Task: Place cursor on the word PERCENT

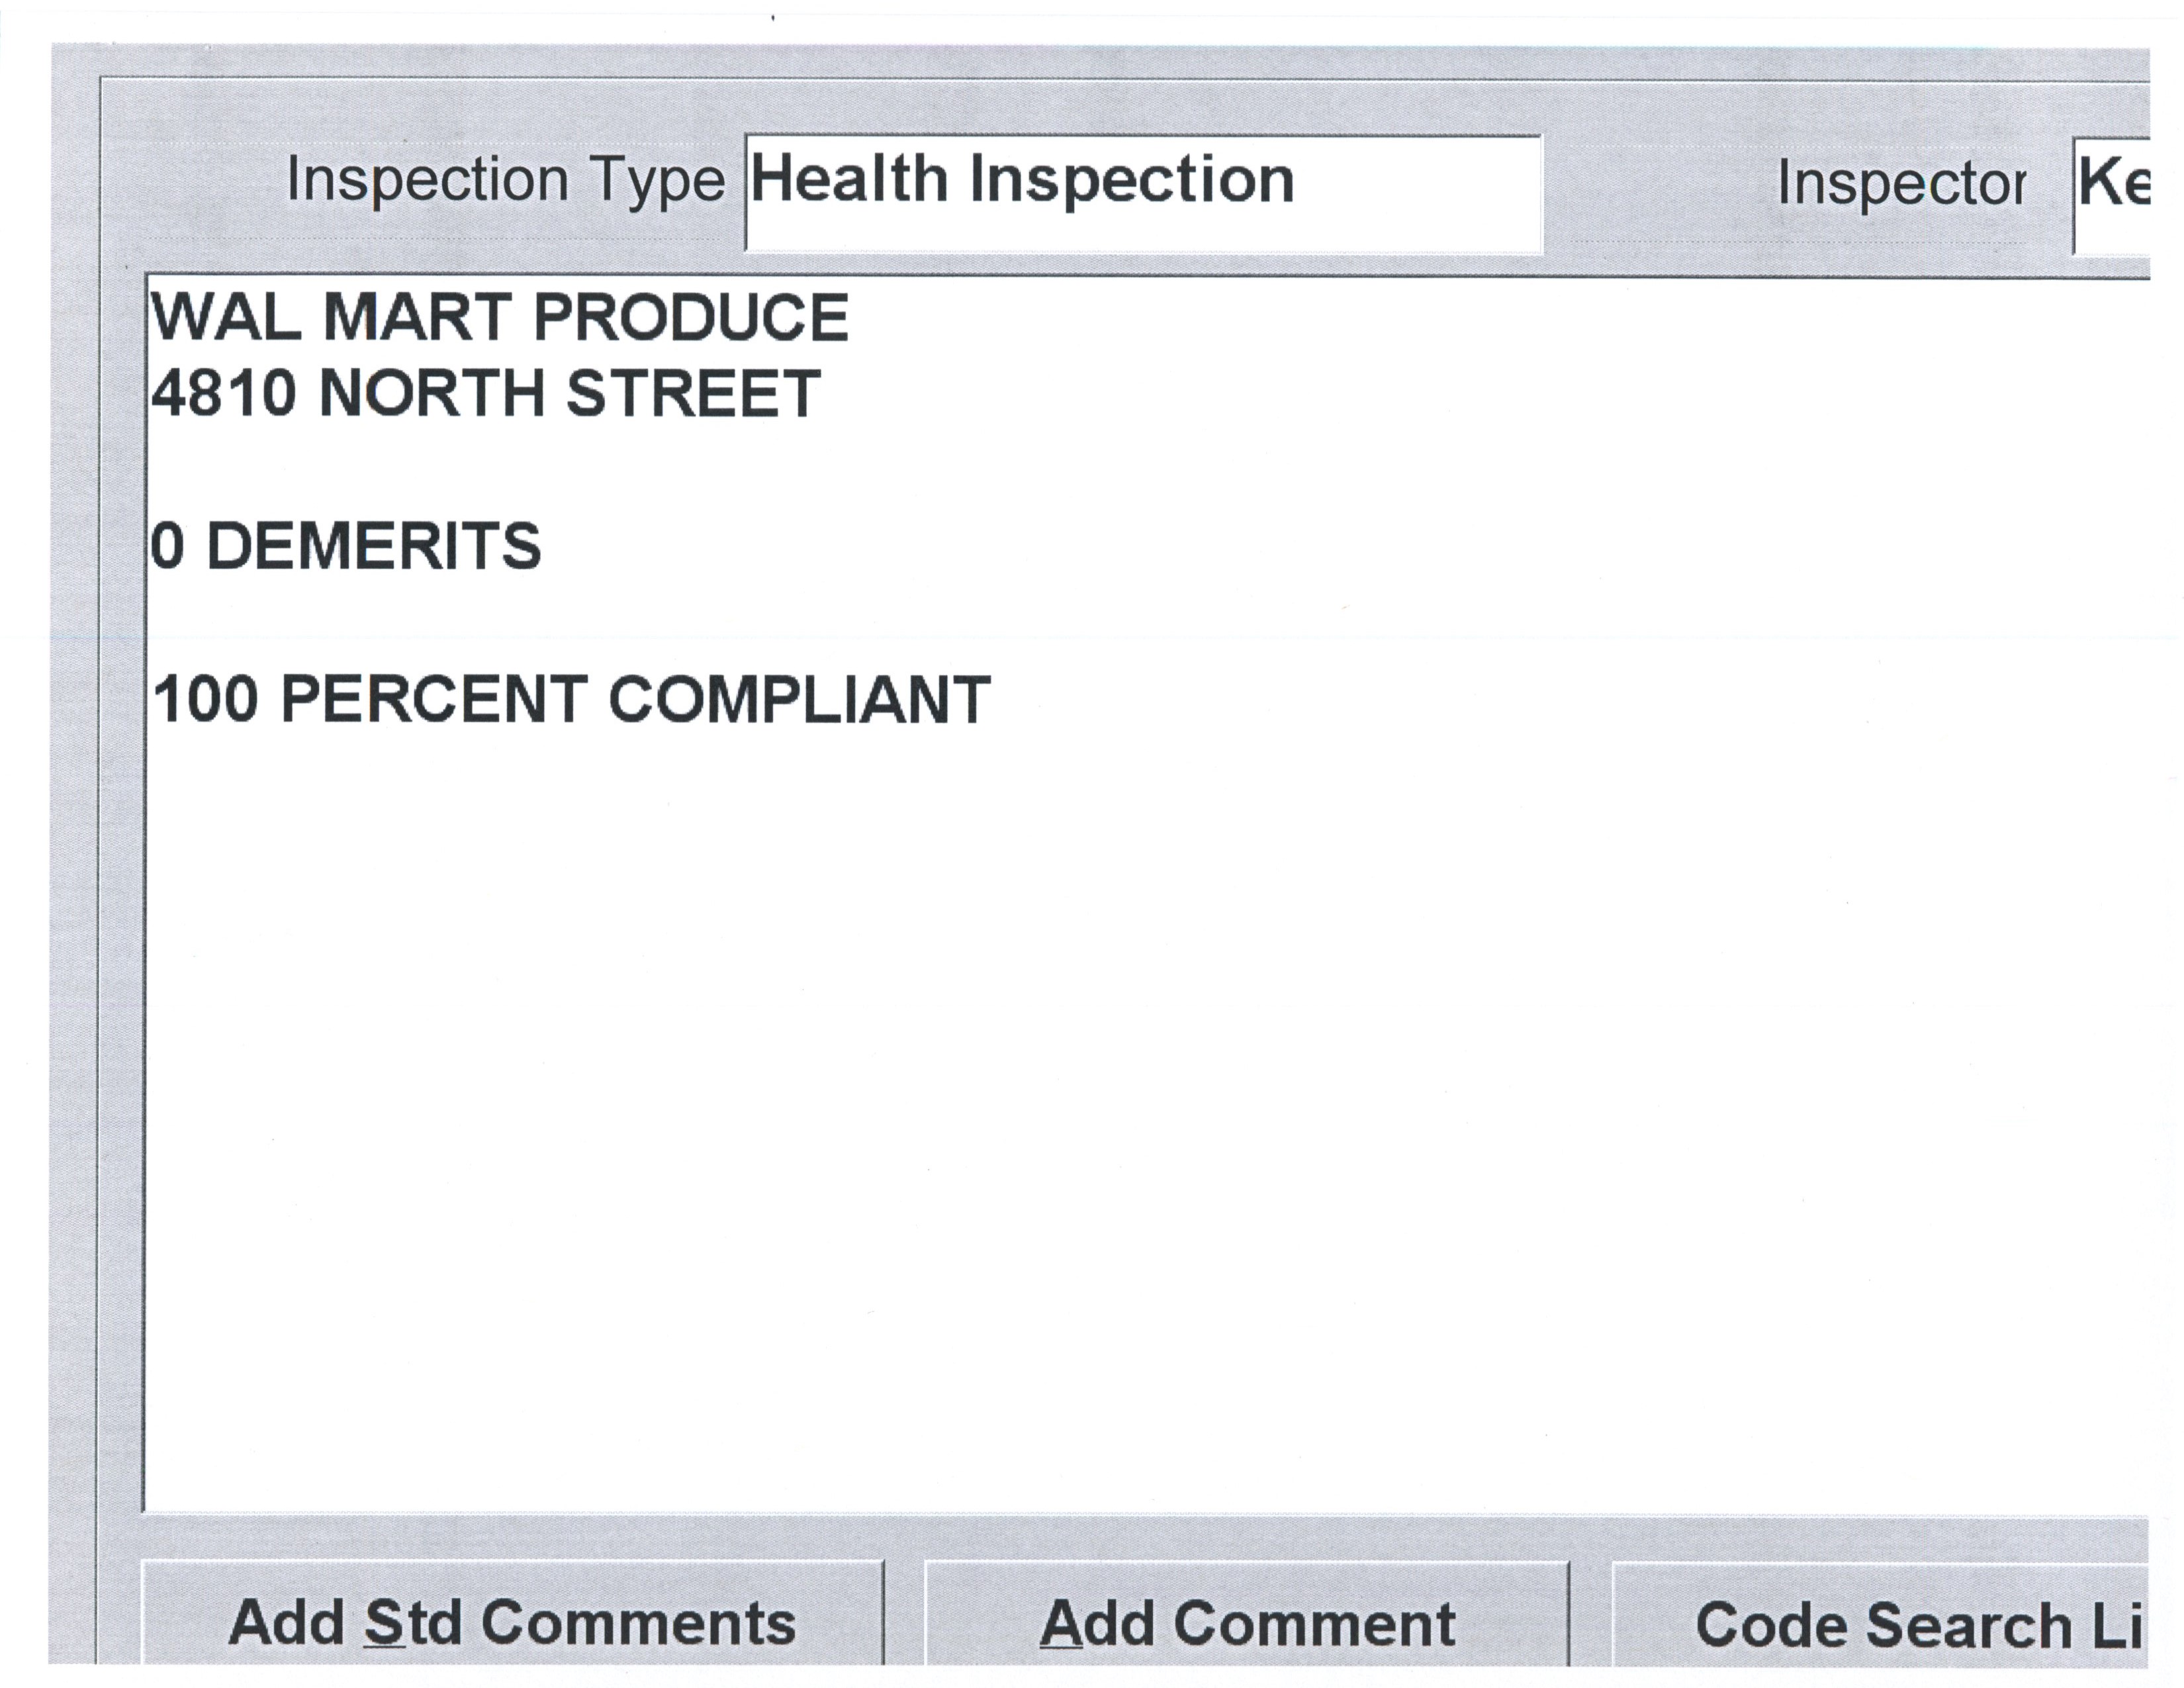Action: coord(433,699)
